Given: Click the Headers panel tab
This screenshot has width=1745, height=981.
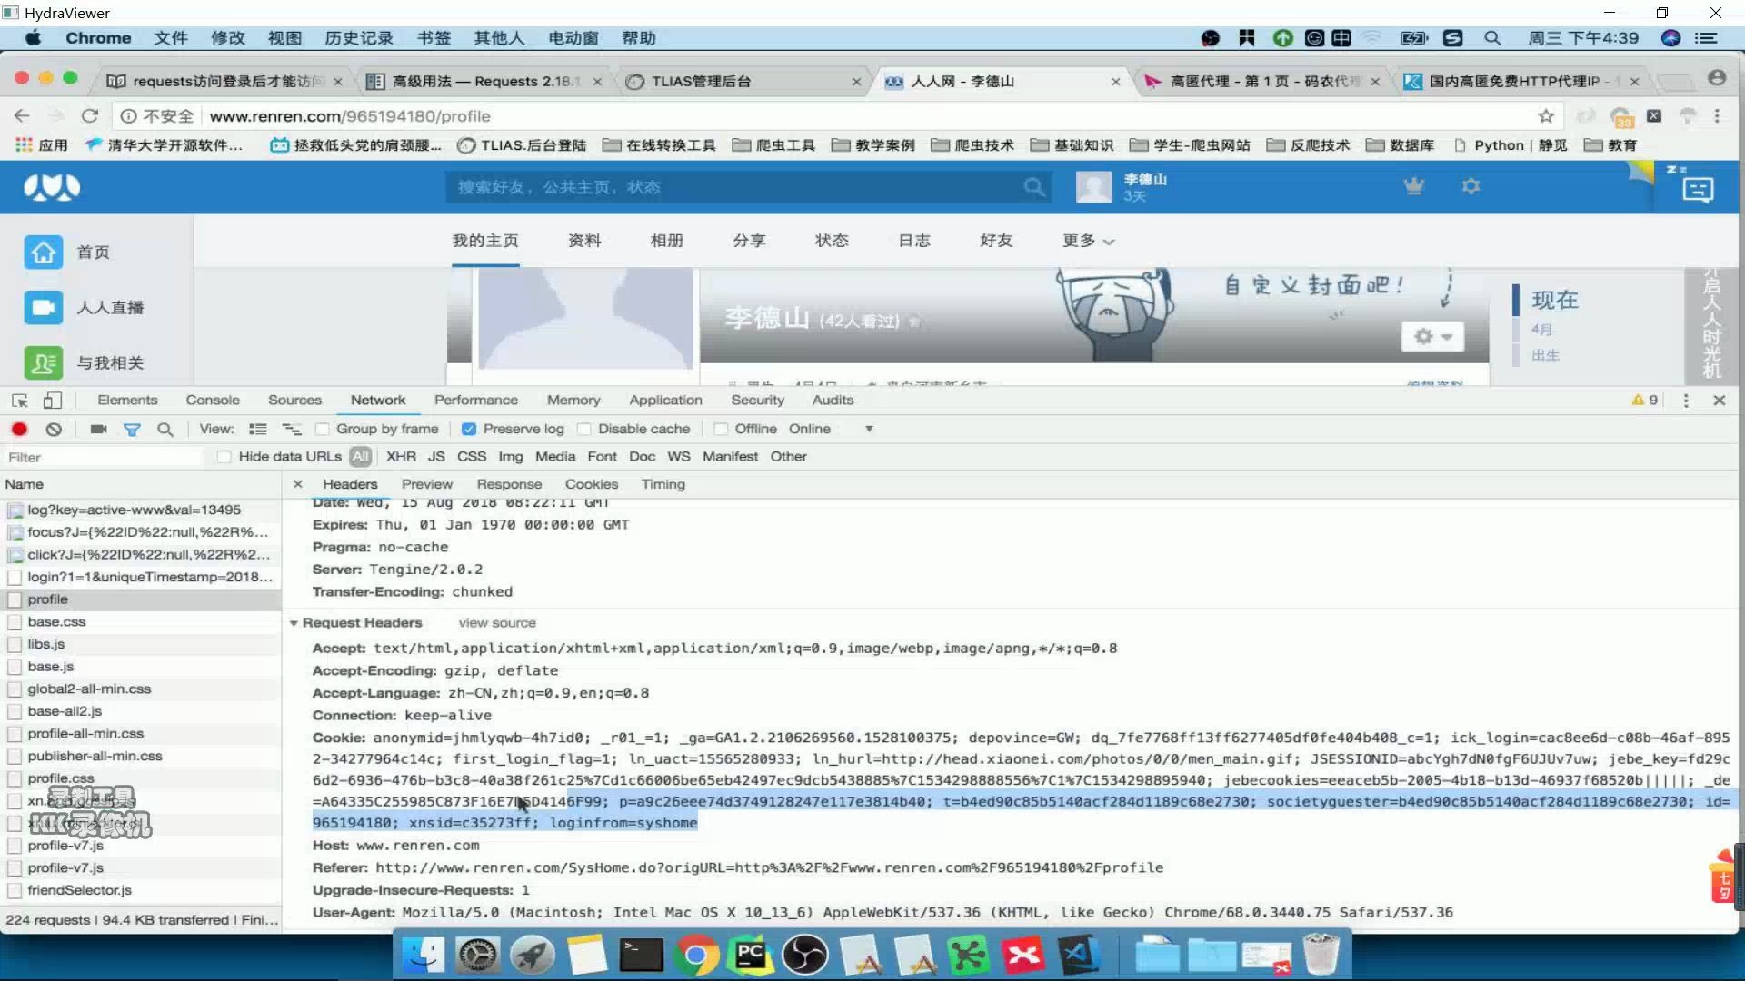Looking at the screenshot, I should tap(349, 484).
